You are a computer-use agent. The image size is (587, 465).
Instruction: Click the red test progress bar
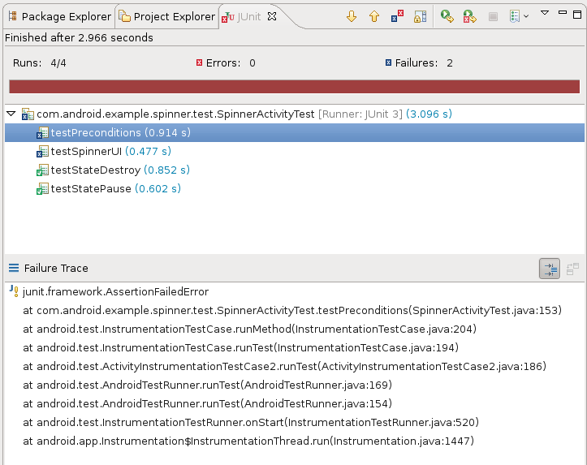pyautogui.click(x=294, y=86)
